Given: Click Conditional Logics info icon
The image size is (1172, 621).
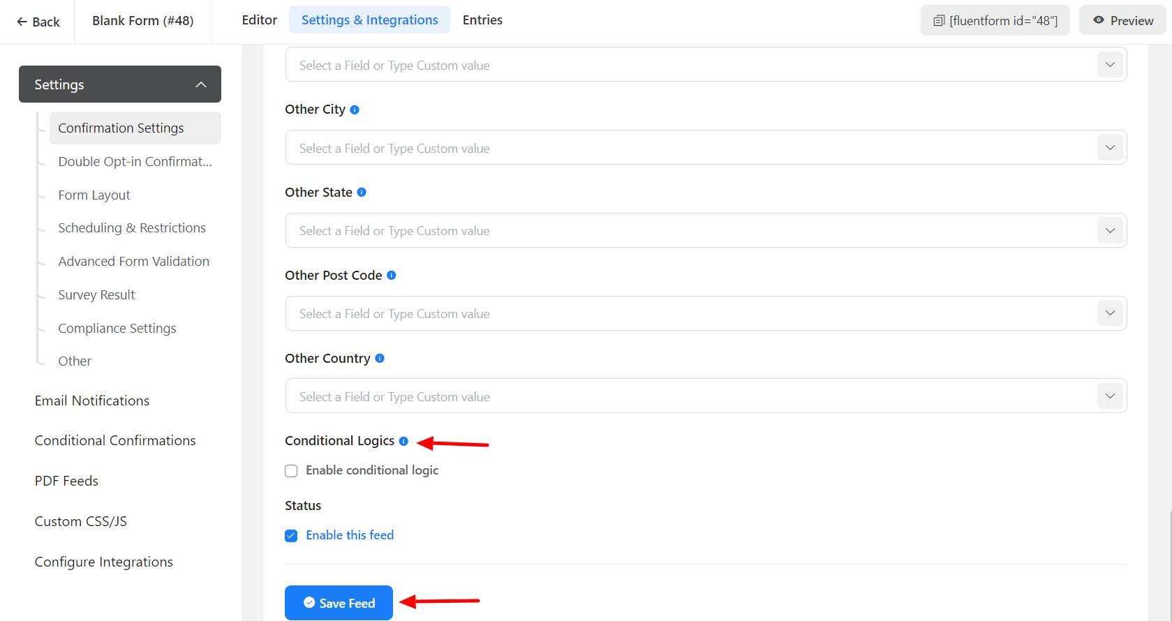Looking at the screenshot, I should pos(403,441).
